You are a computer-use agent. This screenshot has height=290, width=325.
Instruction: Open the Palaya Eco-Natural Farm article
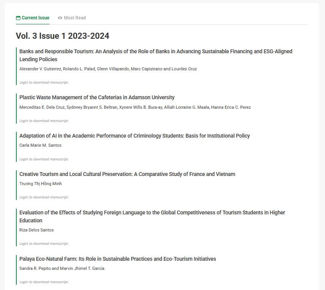pyautogui.click(x=117, y=259)
